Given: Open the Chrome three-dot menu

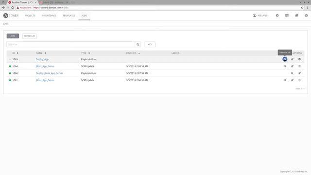Looking at the screenshot, I should tap(308, 8).
